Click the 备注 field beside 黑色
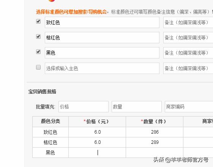Image resolution: width=213 pixels, height=167 pixels. pyautogui.click(x=188, y=53)
